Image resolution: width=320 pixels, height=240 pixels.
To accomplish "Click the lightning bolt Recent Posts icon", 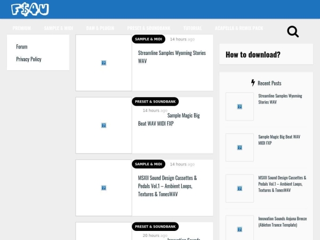I will click(253, 83).
